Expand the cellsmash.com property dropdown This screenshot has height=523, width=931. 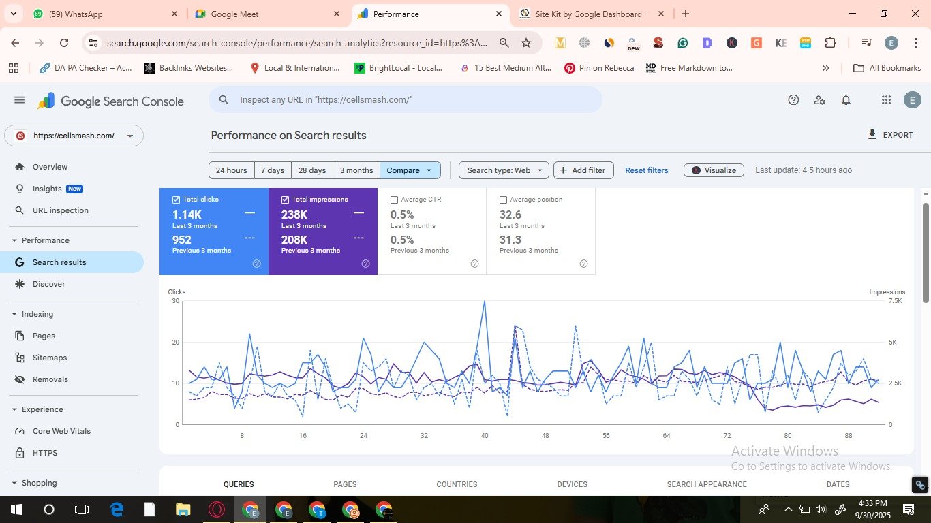point(129,136)
